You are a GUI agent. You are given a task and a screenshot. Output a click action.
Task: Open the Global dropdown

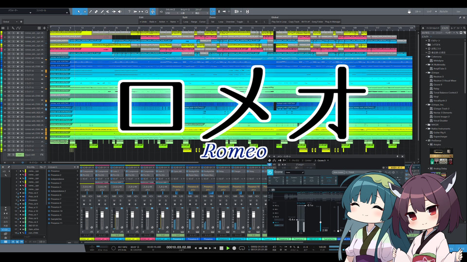(x=10, y=22)
